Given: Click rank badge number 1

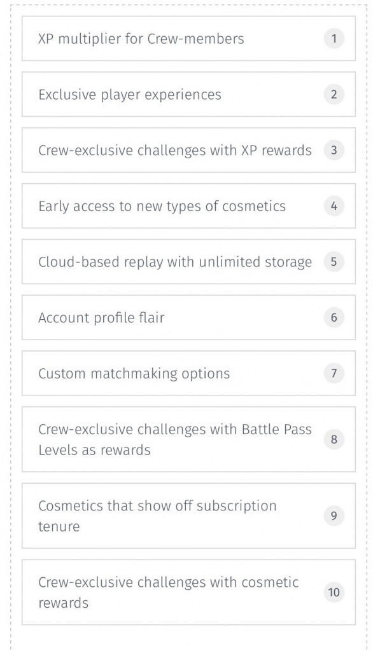Looking at the screenshot, I should (x=334, y=39).
